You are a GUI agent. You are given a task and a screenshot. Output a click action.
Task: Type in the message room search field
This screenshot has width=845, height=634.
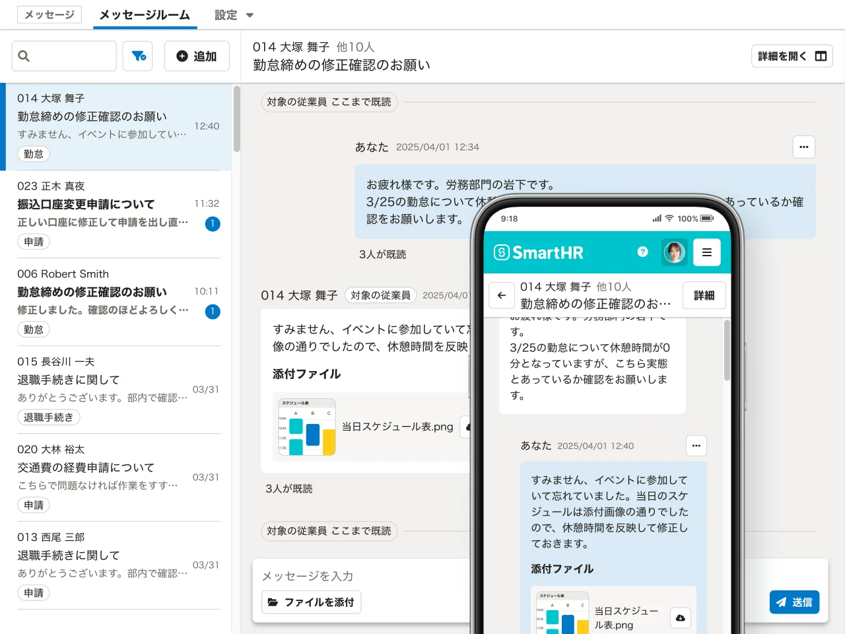pyautogui.click(x=64, y=56)
